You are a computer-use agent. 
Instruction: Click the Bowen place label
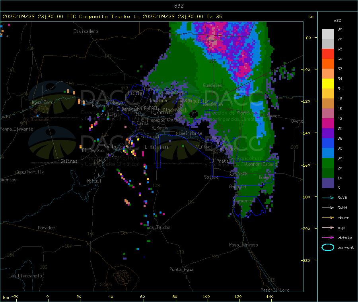point(265,177)
